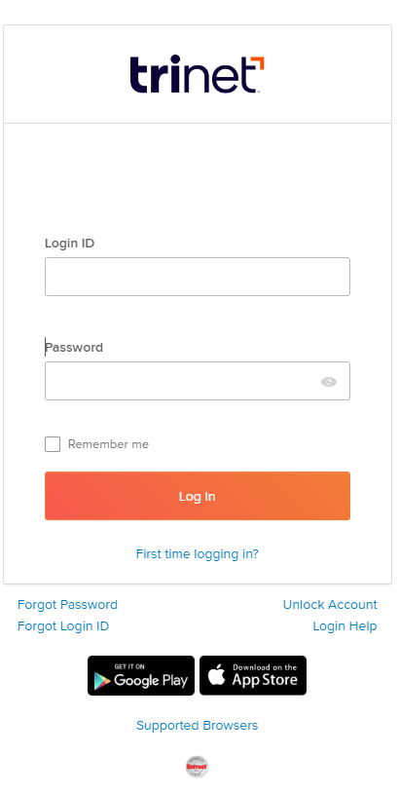Viewport: 399px width, 793px height.
Task: Open the Login Help link
Action: click(345, 626)
